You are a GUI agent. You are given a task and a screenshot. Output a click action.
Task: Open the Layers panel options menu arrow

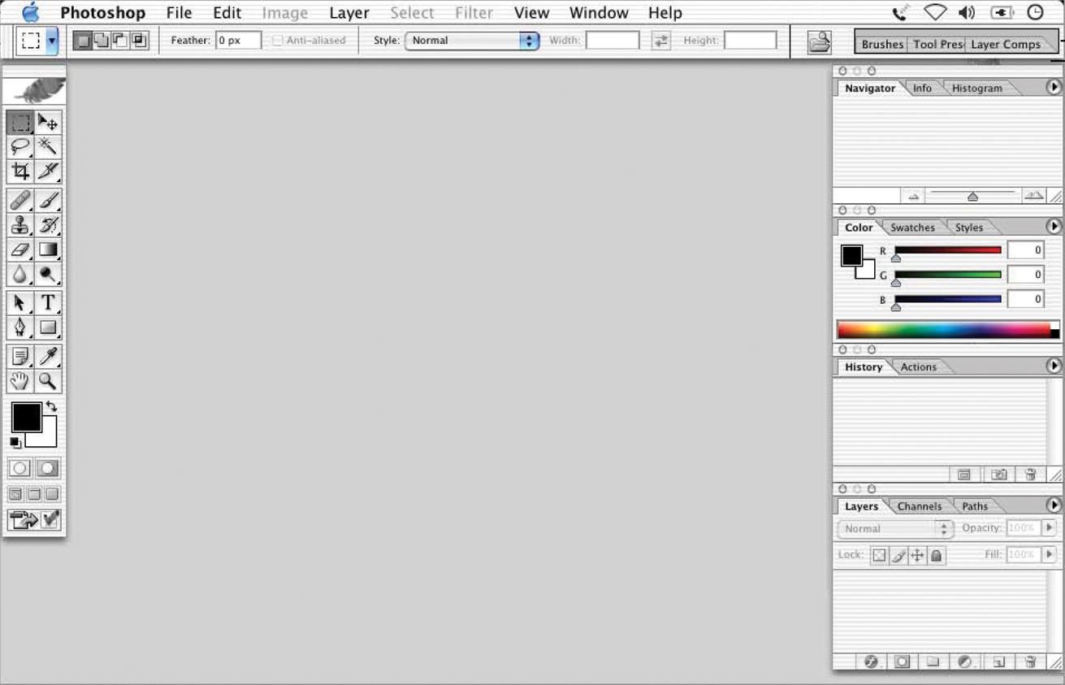pyautogui.click(x=1054, y=505)
